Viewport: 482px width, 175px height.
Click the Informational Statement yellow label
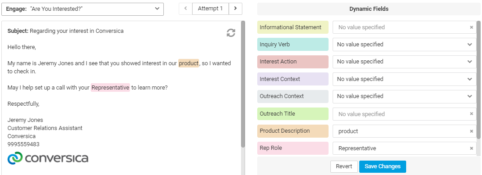292,27
